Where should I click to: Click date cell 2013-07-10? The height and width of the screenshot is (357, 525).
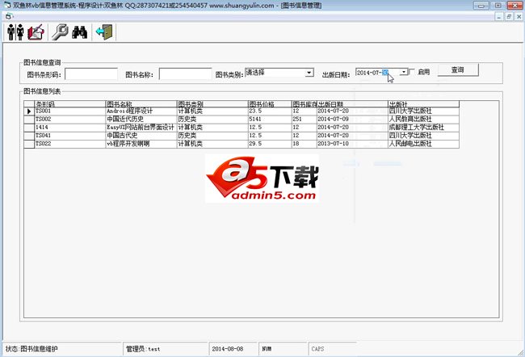pos(352,144)
